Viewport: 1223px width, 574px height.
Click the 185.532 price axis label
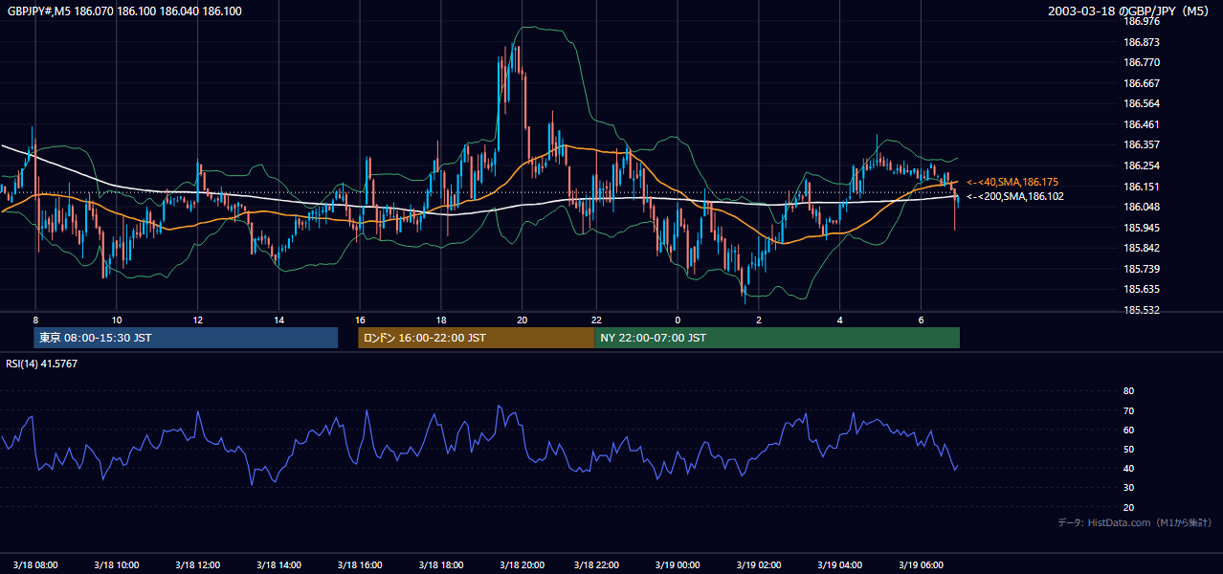[x=1142, y=310]
